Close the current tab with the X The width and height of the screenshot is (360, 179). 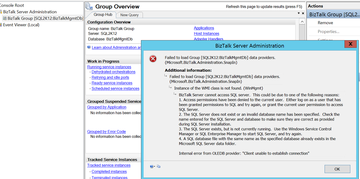click(303, 13)
